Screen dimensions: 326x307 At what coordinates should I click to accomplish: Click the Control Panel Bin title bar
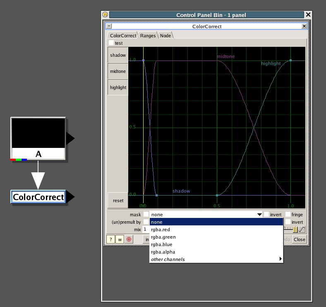click(x=207, y=15)
